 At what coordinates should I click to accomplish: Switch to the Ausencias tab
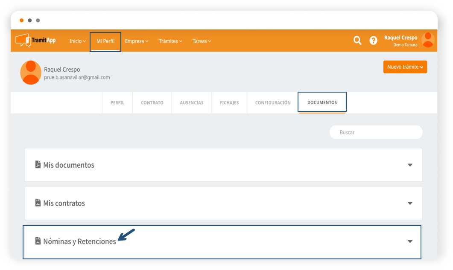pos(191,103)
